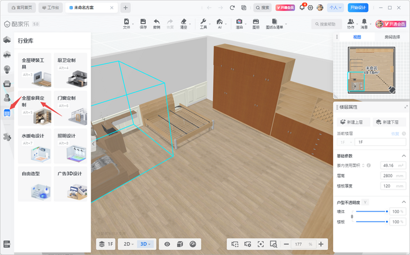
Task: Open 照明设计 library card
Action: (70, 146)
